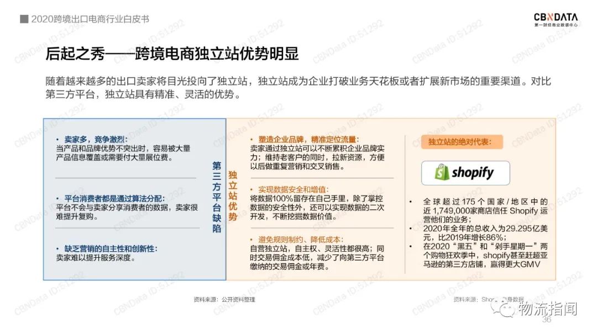Click the bullet about "黑五" and "剁手星期一"
597x335 pixels.
(485, 255)
